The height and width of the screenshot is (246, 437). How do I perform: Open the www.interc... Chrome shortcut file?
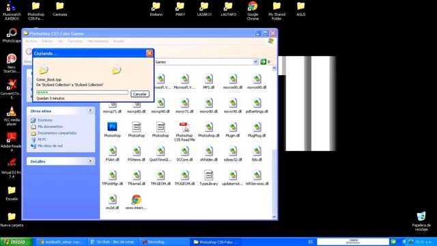pos(137,202)
